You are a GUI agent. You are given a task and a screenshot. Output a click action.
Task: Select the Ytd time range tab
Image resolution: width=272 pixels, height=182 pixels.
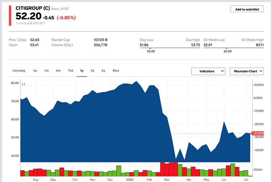[x=70, y=70]
